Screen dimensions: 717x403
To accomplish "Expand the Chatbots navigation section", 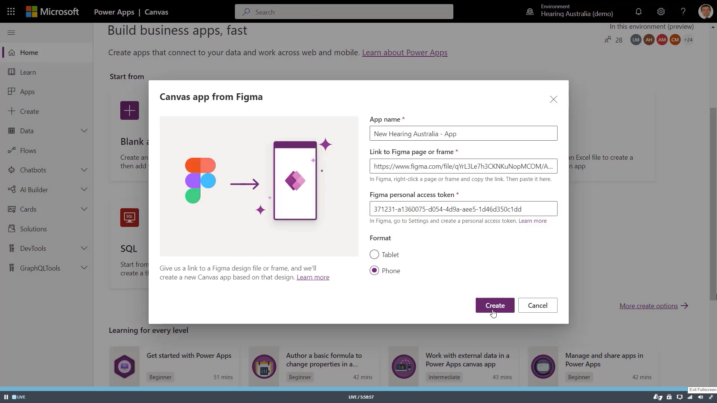I will tap(84, 170).
